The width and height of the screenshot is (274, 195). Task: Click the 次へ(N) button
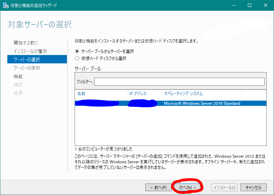point(187,187)
